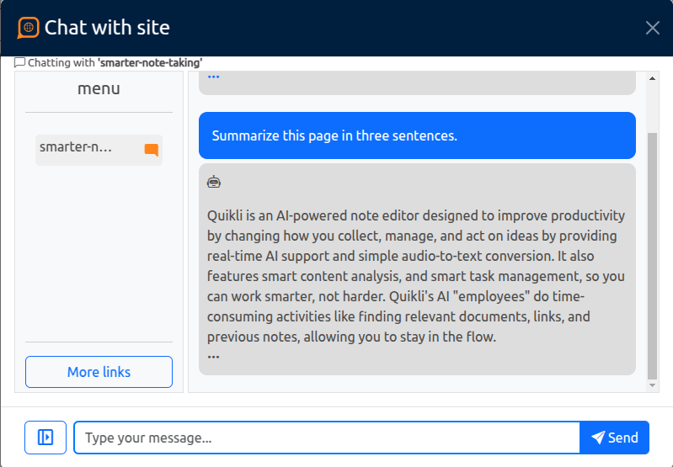Click the orange Chat with site logo

pyautogui.click(x=29, y=28)
